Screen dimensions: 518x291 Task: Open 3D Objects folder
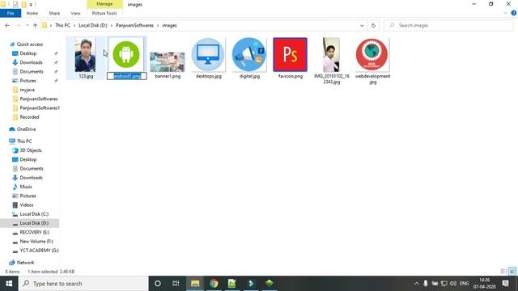31,150
